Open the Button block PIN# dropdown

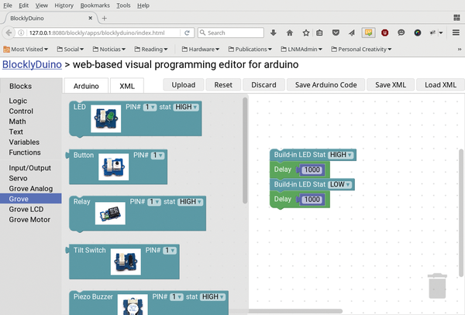(157, 156)
